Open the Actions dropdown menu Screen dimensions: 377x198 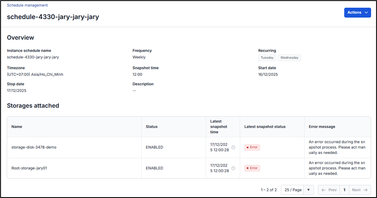(x=357, y=13)
